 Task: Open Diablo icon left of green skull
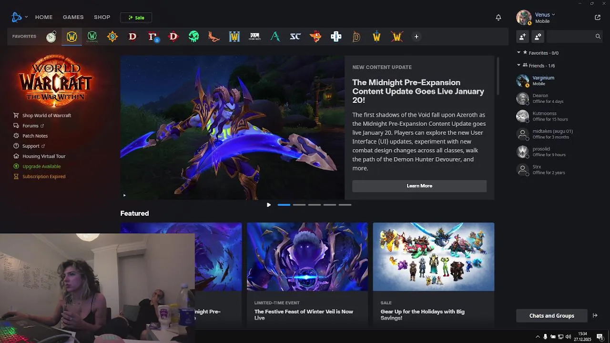[173, 37]
